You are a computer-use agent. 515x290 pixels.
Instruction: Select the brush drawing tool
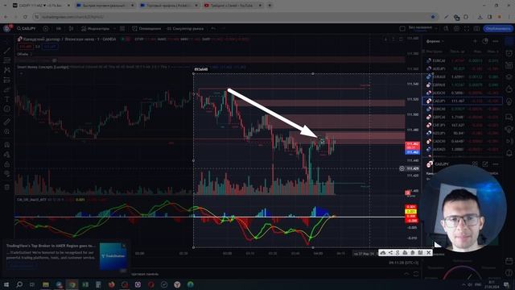pos(7,89)
